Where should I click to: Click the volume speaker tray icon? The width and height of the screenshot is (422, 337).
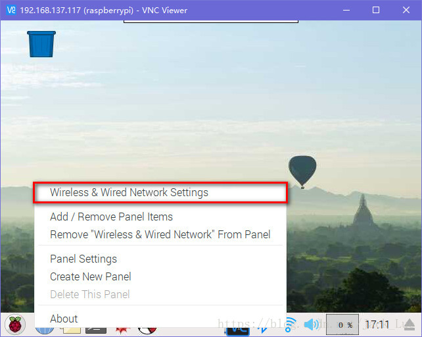(x=311, y=324)
